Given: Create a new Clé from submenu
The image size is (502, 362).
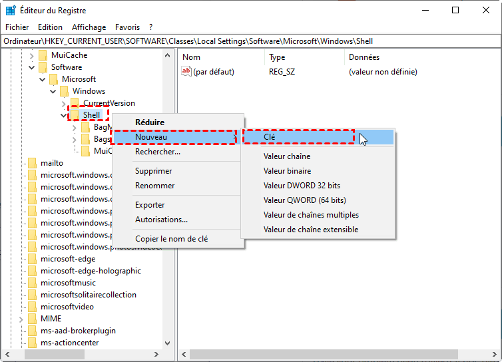Looking at the screenshot, I should [x=318, y=137].
